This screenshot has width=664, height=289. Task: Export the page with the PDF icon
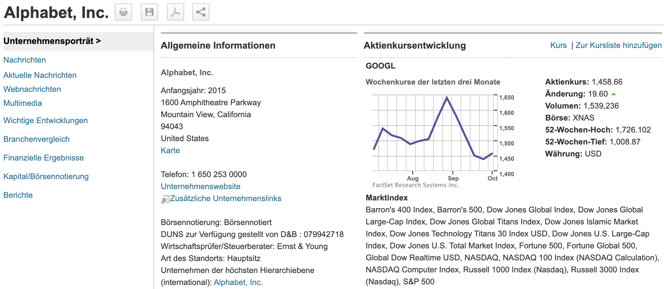pyautogui.click(x=176, y=12)
